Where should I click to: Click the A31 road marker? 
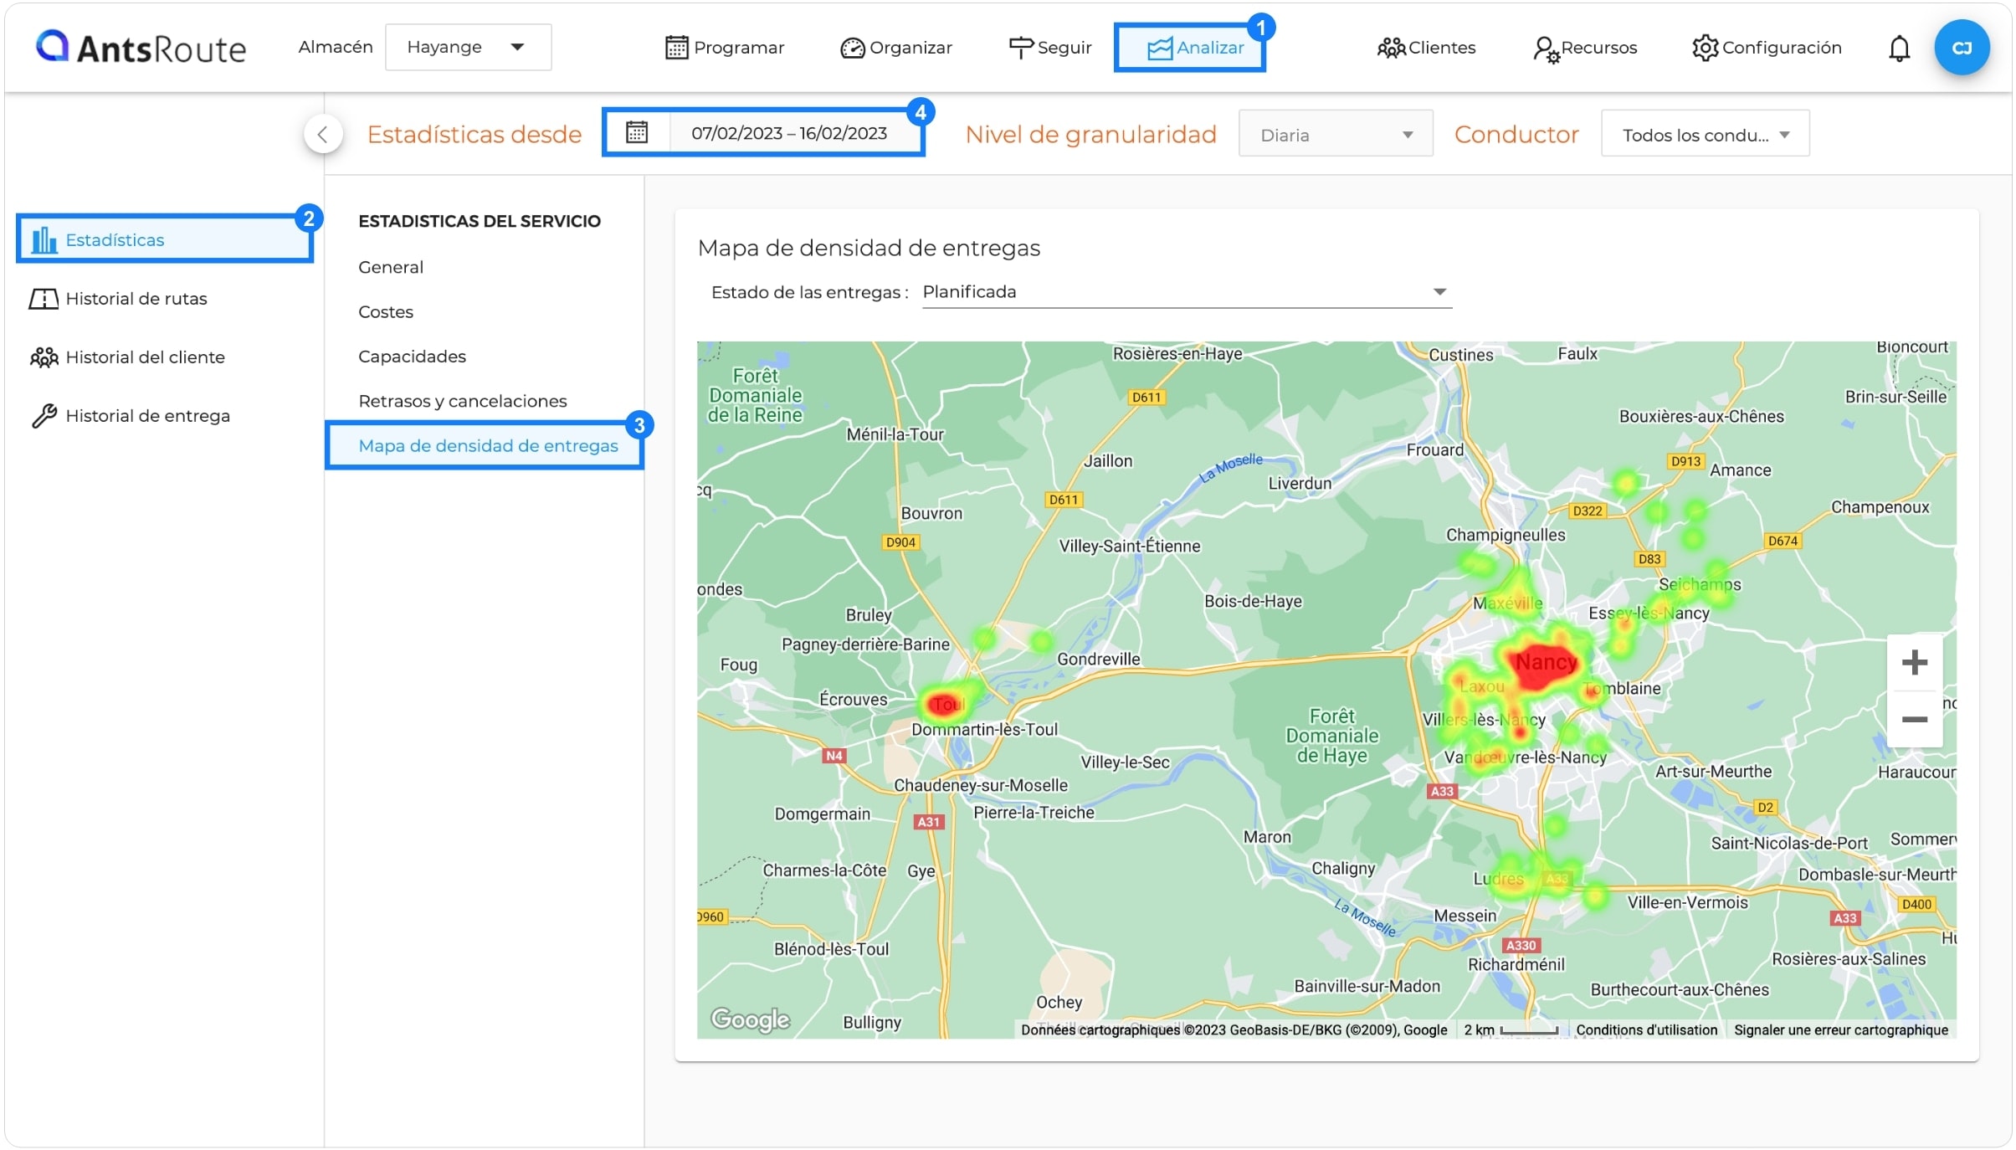[928, 822]
